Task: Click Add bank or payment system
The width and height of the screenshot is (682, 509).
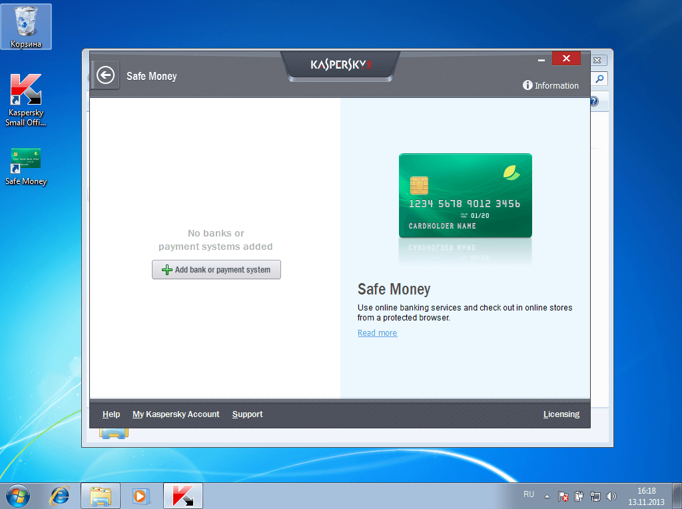Action: [x=216, y=270]
